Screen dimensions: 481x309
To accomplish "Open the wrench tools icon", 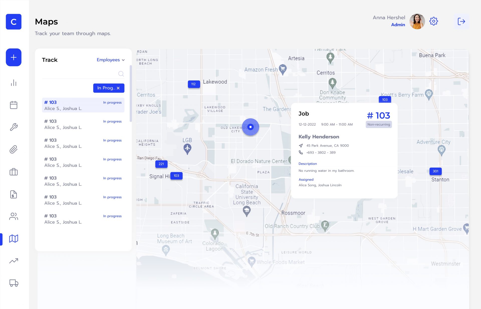I will pyautogui.click(x=14, y=127).
